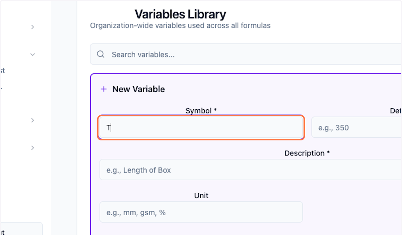Click the Symbol required label
Screen dimensions: 402x235
click(201, 111)
